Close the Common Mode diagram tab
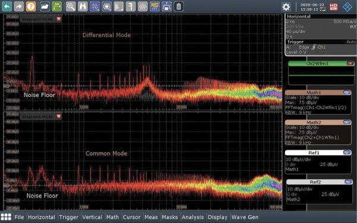The width and height of the screenshot is (357, 223). 59,117
